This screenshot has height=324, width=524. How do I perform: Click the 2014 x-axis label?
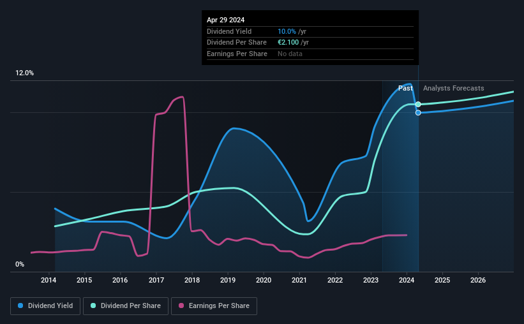(x=49, y=280)
